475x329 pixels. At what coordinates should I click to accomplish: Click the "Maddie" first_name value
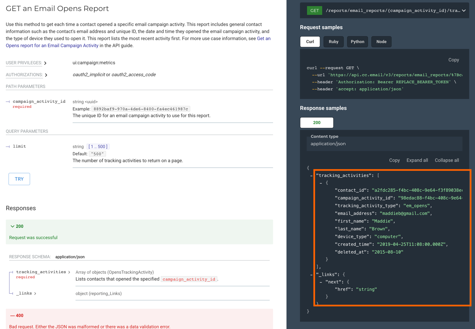tap(382, 221)
